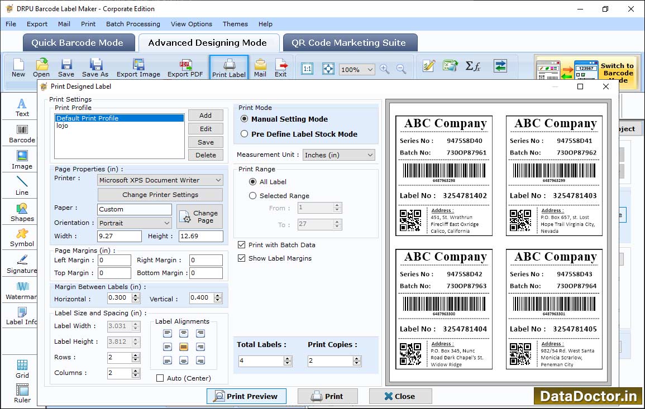Select the Signature tool in the sidebar
The height and width of the screenshot is (409, 645).
pos(21,264)
